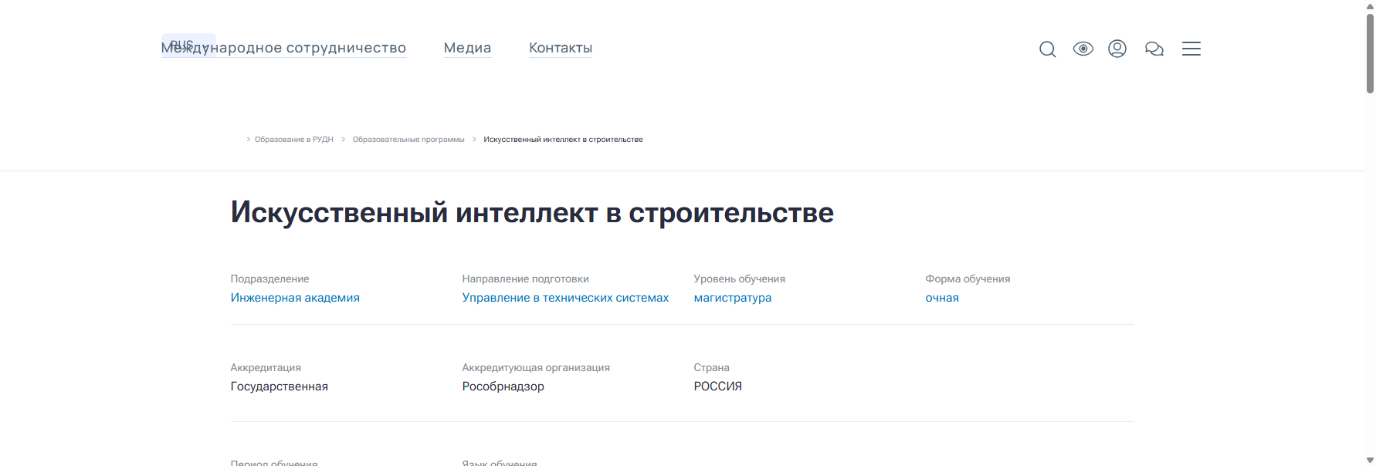Screen dimensions: 1376x466
Task: Click the scrollbar down arrow
Action: pos(1370,460)
